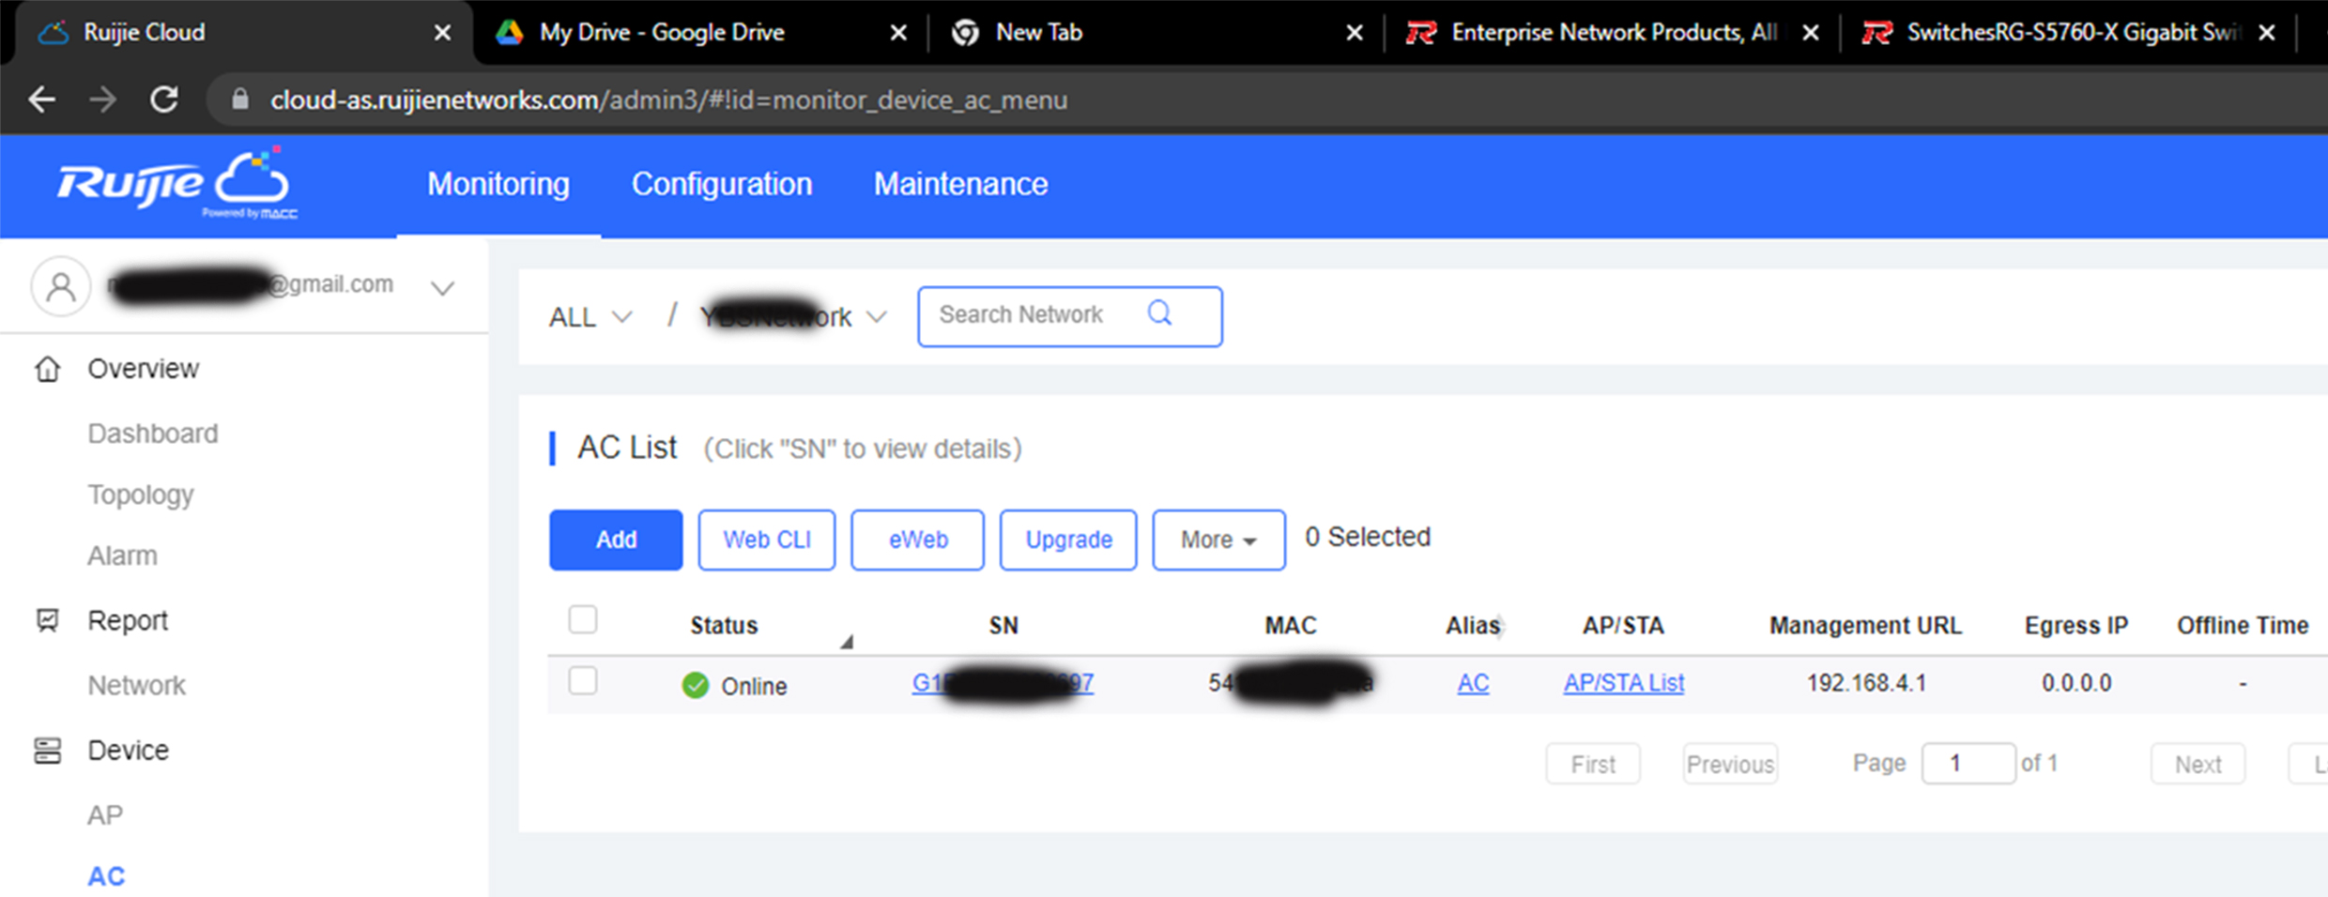This screenshot has width=2328, height=897.
Task: Select Report in sidebar
Action: tap(128, 620)
